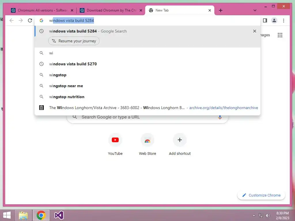Click the taskbar clock showing 8:30 PM
The image size is (295, 221).
[x=283, y=216]
